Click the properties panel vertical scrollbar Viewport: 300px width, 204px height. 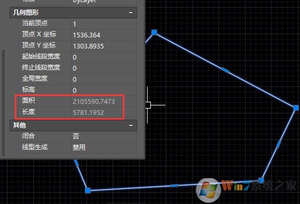[3, 103]
